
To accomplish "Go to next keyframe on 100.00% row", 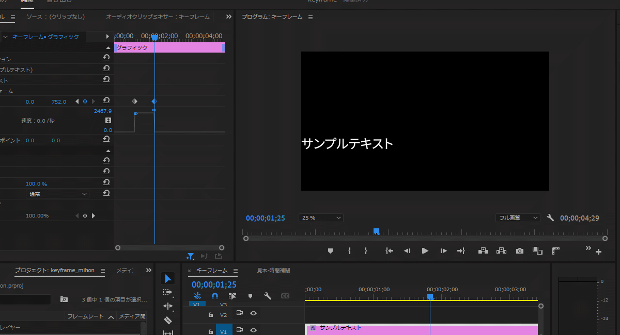I will click(x=94, y=215).
